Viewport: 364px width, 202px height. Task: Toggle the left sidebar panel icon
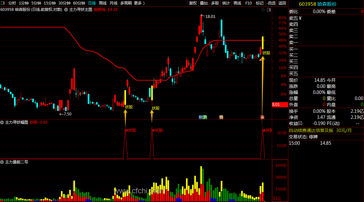pos(3,3)
